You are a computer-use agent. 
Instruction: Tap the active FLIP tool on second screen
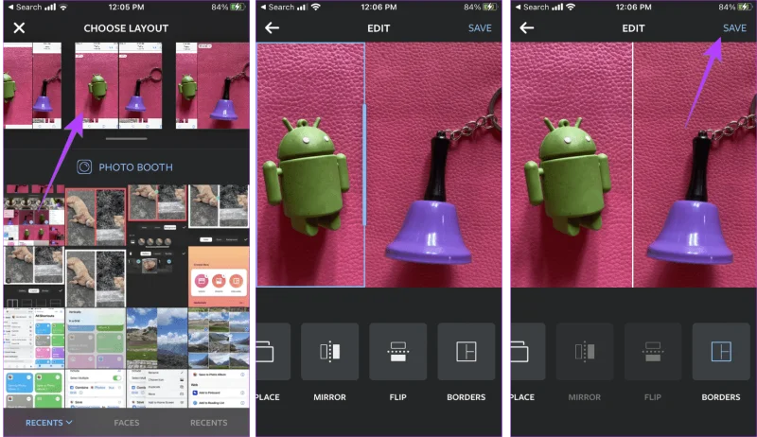pos(397,352)
